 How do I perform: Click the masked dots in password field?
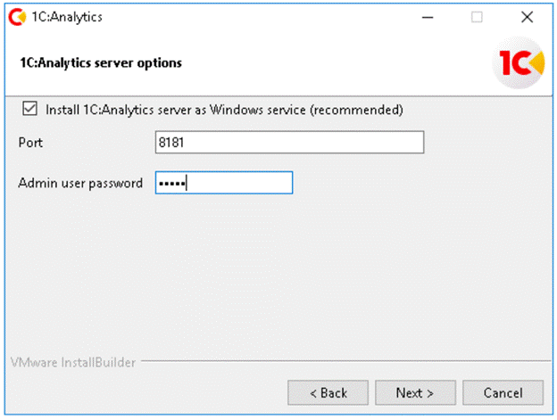tap(171, 183)
